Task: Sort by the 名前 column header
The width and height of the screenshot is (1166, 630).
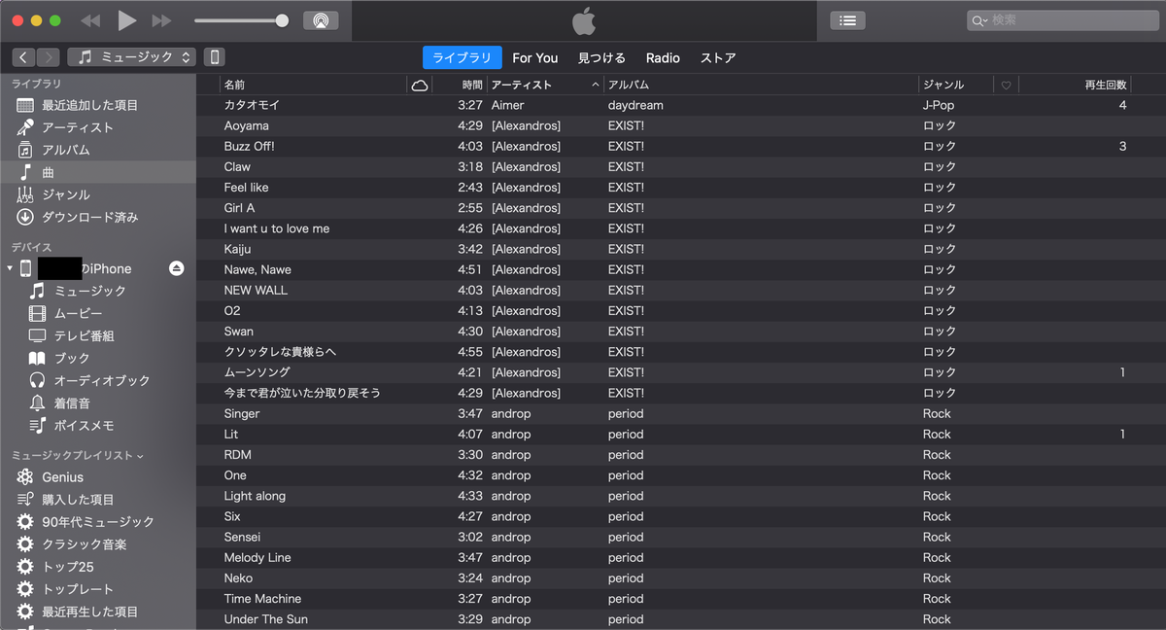Action: [x=313, y=85]
